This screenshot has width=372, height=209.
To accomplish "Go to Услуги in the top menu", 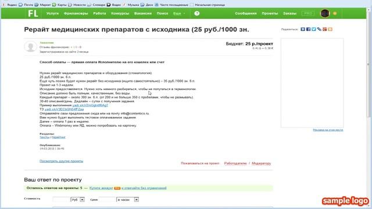I will tap(52, 13).
